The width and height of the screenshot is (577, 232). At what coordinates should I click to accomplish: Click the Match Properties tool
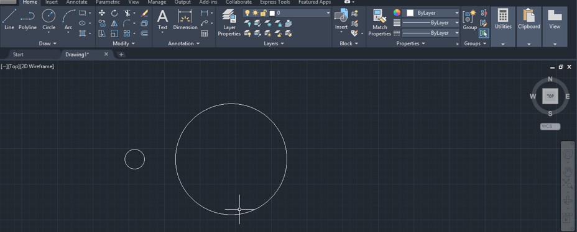click(379, 23)
